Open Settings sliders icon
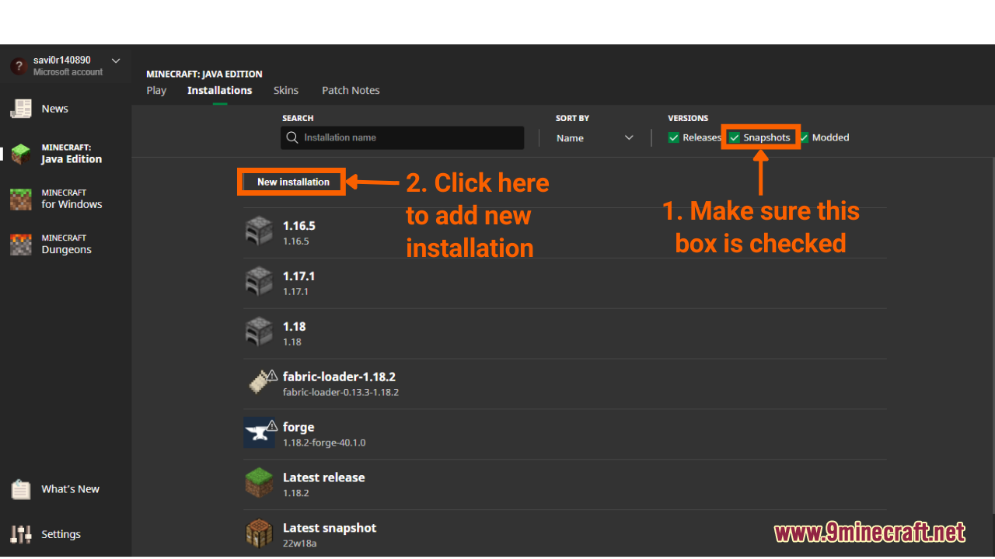Viewport: 995px width, 559px height. (21, 534)
